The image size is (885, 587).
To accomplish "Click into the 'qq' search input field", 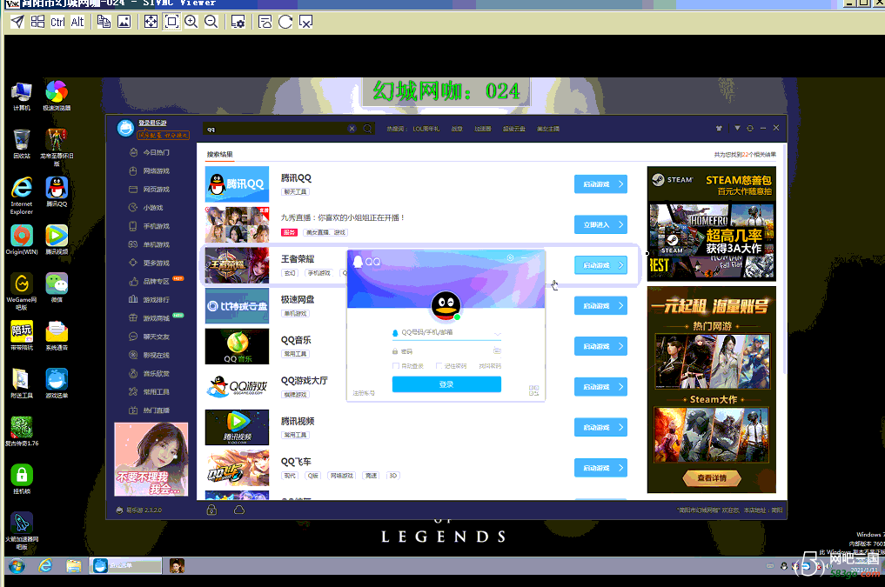I will coord(276,129).
